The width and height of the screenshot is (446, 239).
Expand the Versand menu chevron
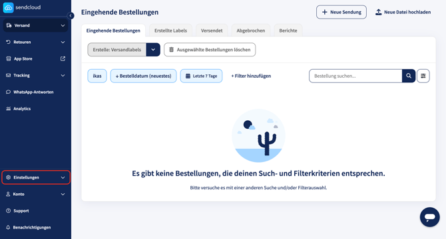(63, 25)
